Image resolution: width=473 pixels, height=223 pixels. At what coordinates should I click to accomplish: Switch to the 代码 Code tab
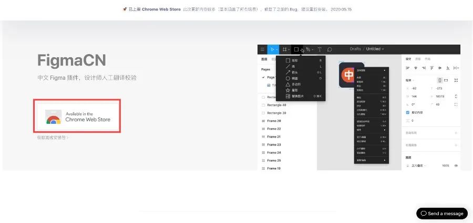pyautogui.click(x=427, y=59)
